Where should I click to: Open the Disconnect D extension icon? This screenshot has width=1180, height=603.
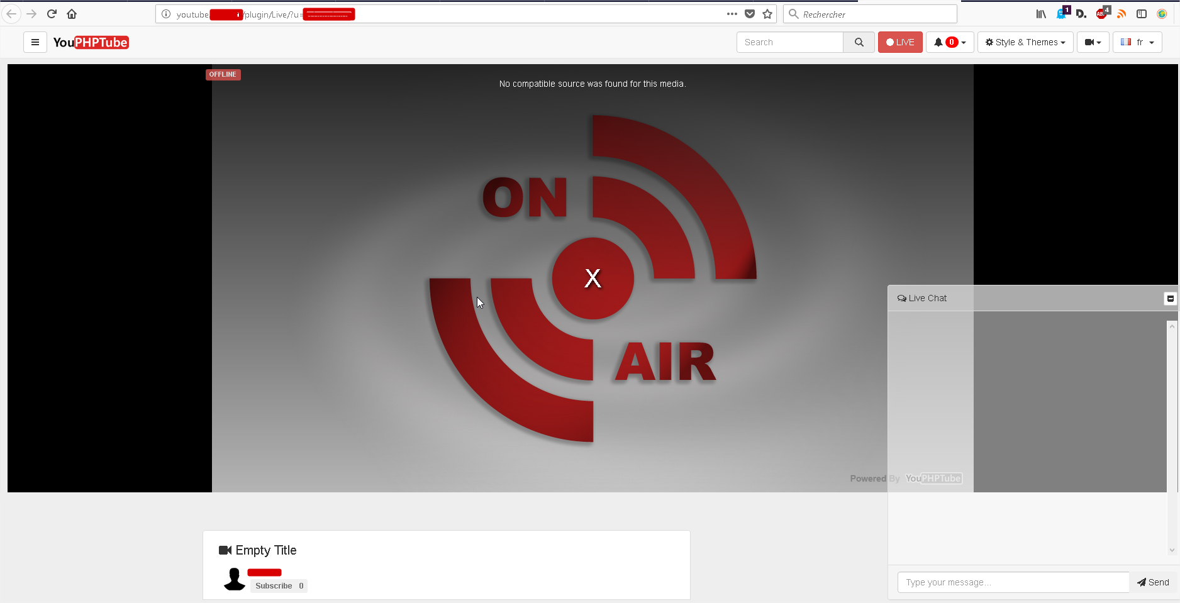pyautogui.click(x=1081, y=14)
